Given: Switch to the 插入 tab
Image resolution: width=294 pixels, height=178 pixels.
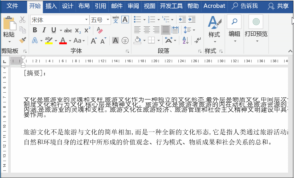Looking at the screenshot, I should [51, 6].
